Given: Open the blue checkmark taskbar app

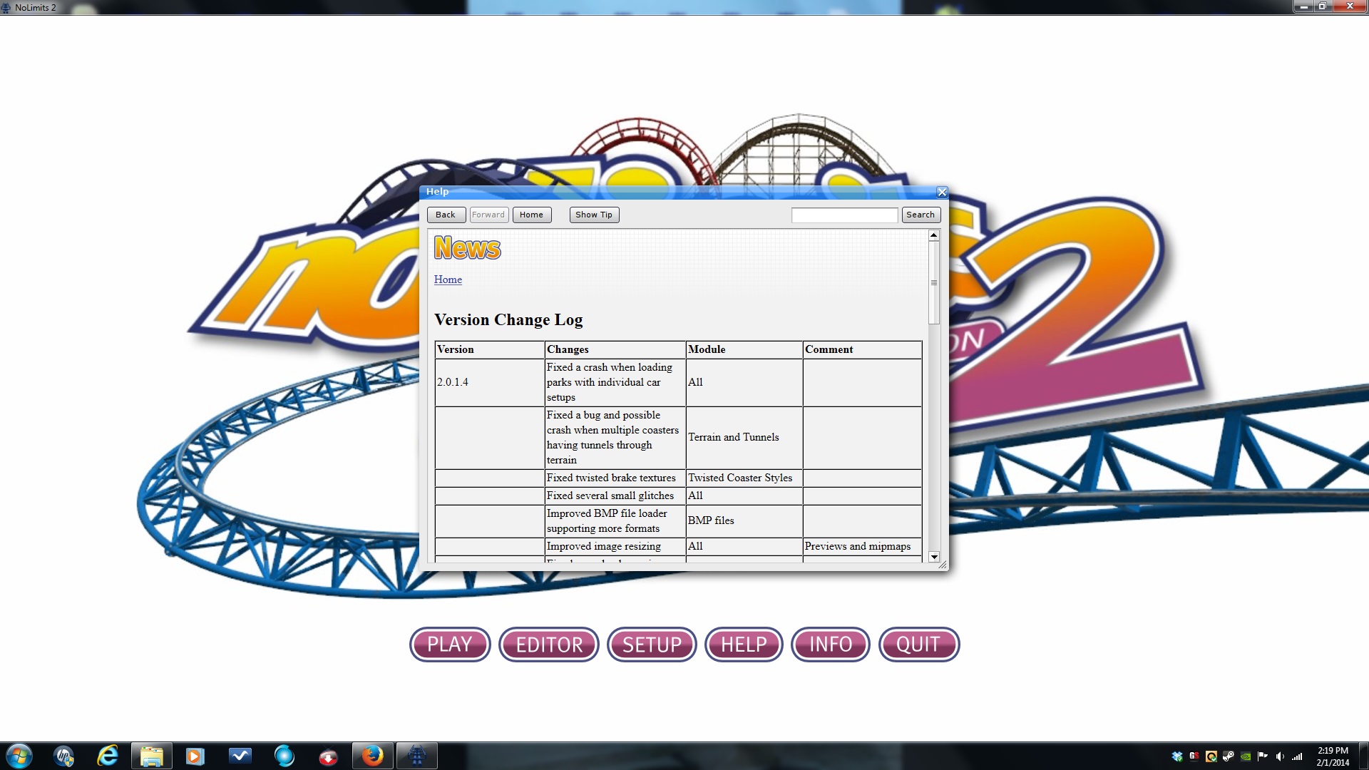Looking at the screenshot, I should click(x=240, y=756).
